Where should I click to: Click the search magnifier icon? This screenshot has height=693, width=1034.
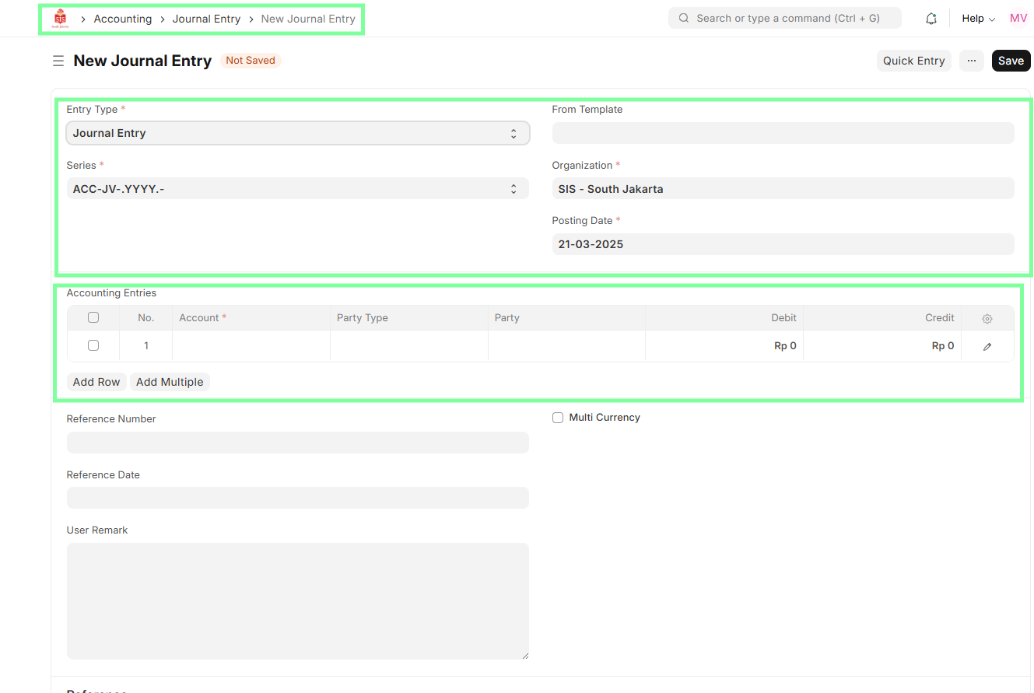coord(684,19)
